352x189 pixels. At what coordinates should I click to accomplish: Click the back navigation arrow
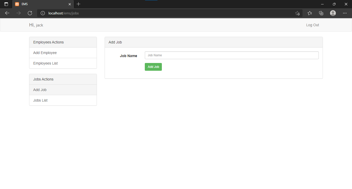point(7,13)
